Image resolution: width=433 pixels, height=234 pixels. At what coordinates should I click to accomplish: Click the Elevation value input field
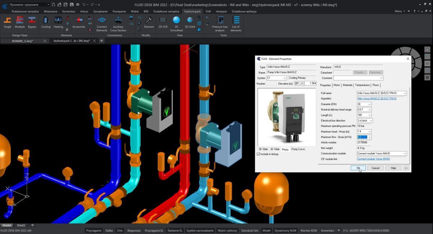pyautogui.click(x=310, y=83)
